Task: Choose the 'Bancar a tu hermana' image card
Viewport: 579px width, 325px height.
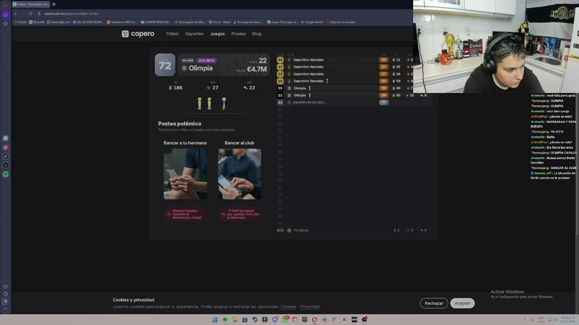Action: (185, 174)
